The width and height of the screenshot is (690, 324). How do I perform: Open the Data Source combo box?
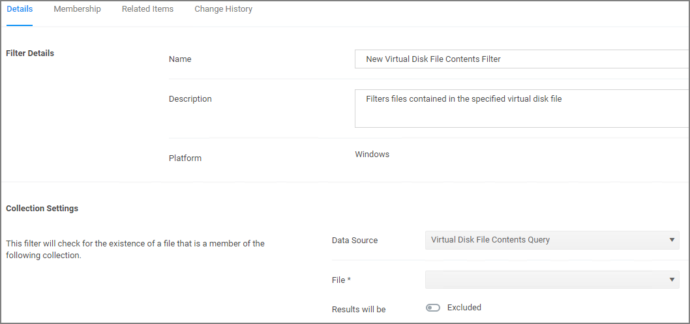(552, 240)
